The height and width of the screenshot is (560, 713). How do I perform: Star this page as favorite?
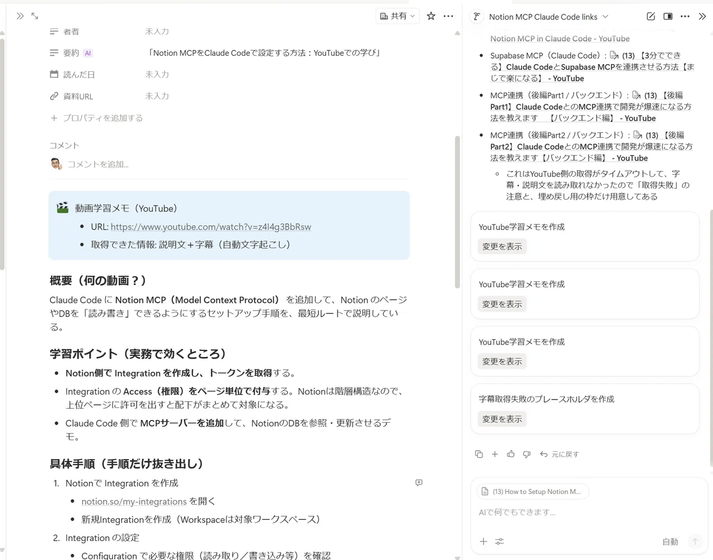[431, 16]
